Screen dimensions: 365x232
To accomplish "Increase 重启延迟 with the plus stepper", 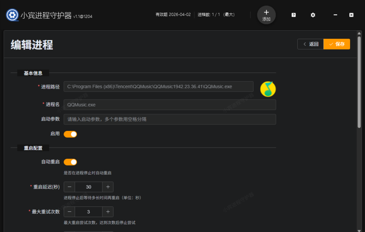I will [108, 187].
